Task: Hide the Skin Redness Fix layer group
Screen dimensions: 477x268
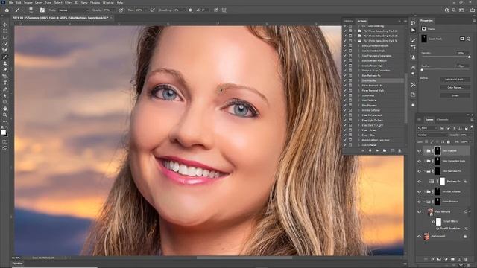Action: (x=419, y=171)
